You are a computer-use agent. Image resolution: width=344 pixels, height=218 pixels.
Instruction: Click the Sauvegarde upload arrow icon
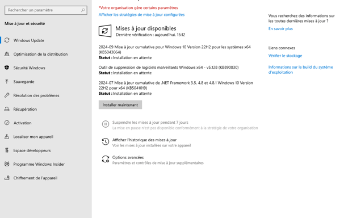7,82
